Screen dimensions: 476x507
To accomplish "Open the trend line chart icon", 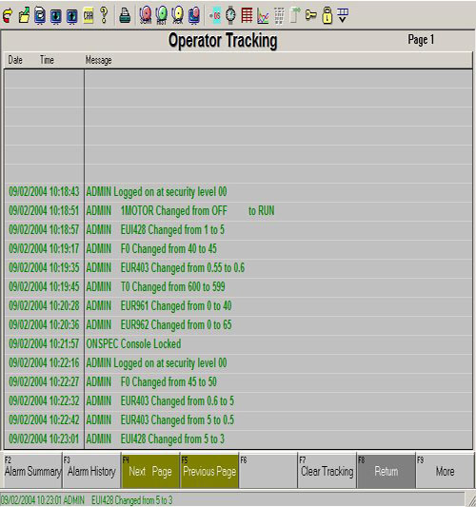I will 263,15.
